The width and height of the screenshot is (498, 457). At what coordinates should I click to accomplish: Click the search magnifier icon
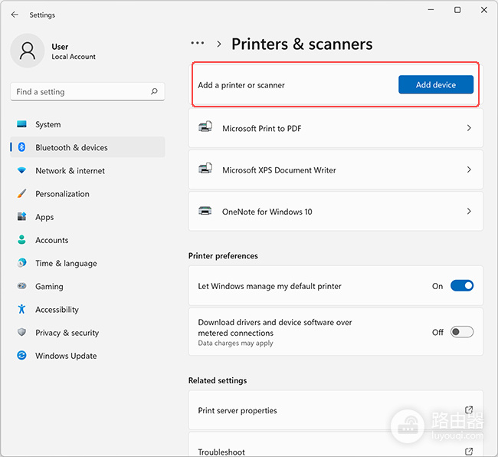[x=154, y=91]
